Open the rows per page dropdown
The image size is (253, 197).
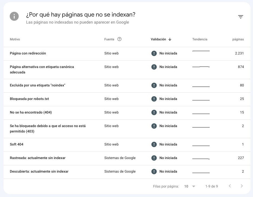point(190,186)
